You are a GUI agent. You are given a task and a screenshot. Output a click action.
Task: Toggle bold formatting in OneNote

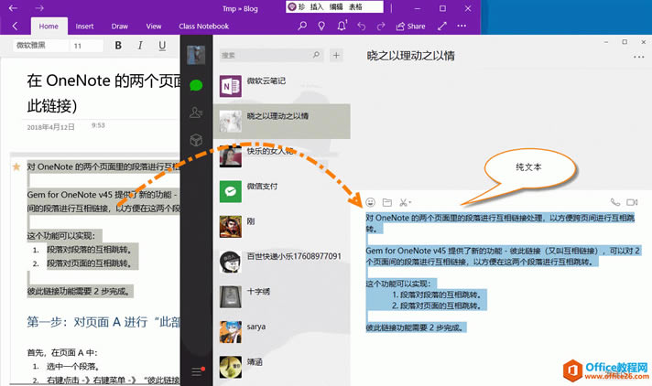pos(118,46)
